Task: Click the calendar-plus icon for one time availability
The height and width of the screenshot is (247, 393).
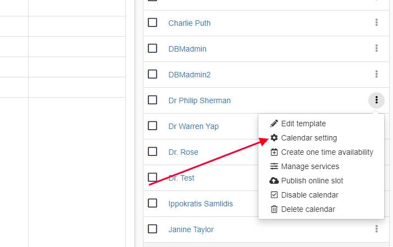Action: point(274,152)
